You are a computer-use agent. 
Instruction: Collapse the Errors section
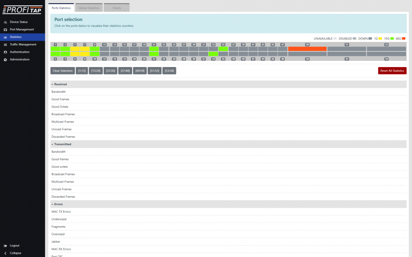pyautogui.click(x=52, y=204)
